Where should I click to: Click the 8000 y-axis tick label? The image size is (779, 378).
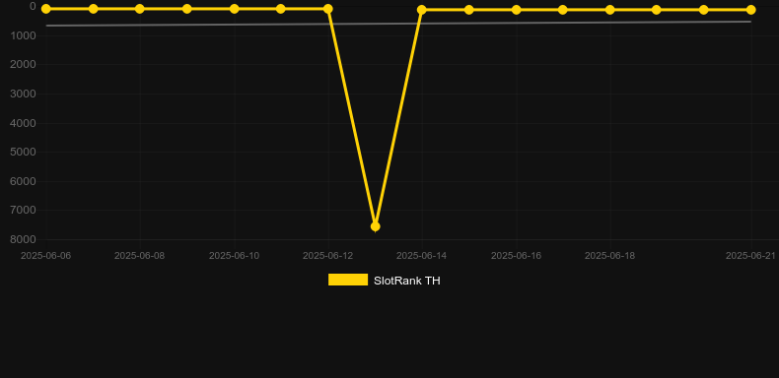point(23,239)
